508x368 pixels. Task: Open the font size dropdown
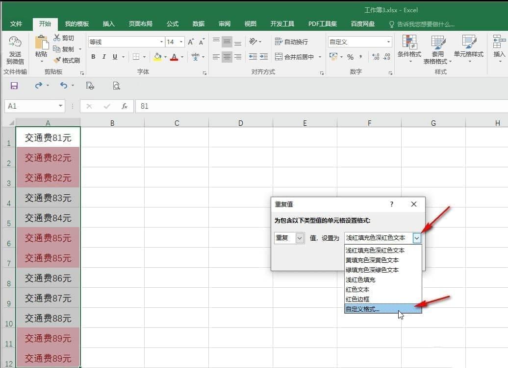pyautogui.click(x=181, y=42)
